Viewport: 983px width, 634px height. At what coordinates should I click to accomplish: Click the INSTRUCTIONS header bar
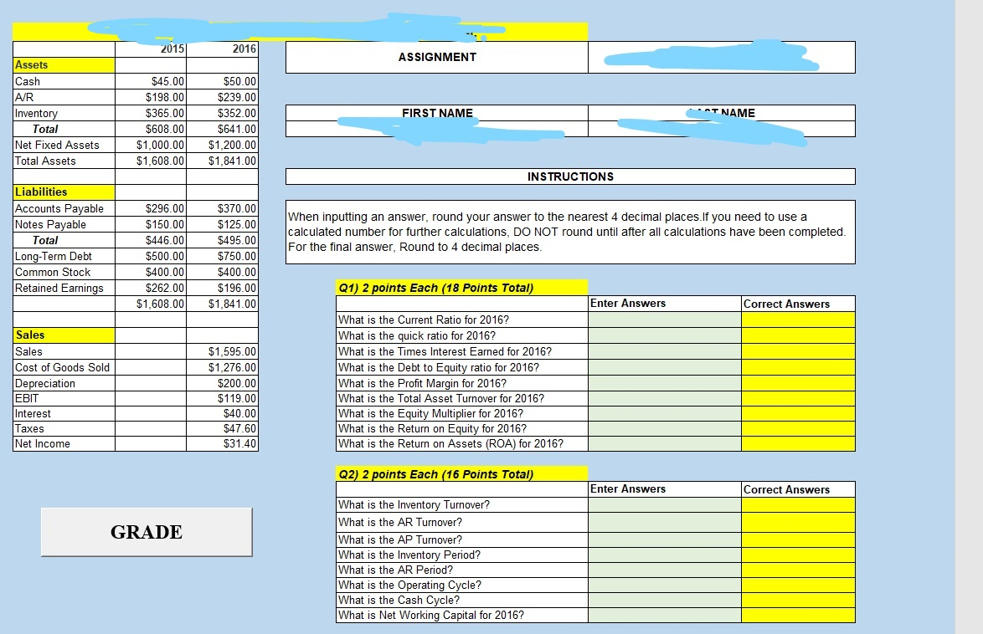[x=570, y=176]
